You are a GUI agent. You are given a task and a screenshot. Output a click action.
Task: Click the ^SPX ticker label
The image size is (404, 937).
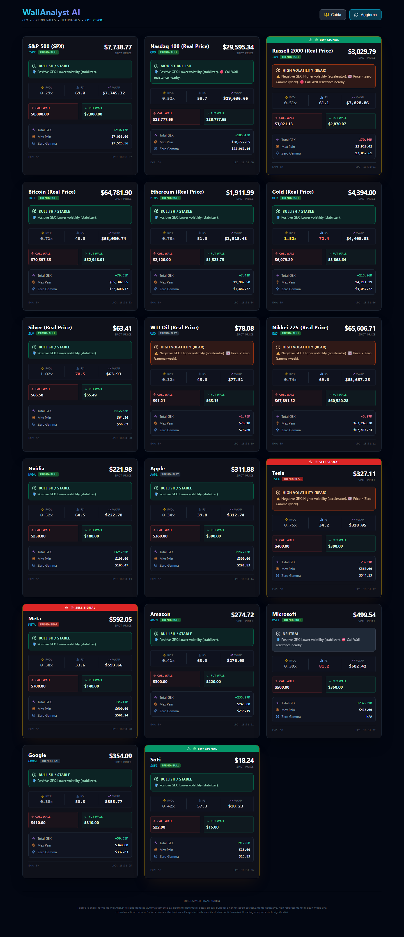tap(32, 52)
